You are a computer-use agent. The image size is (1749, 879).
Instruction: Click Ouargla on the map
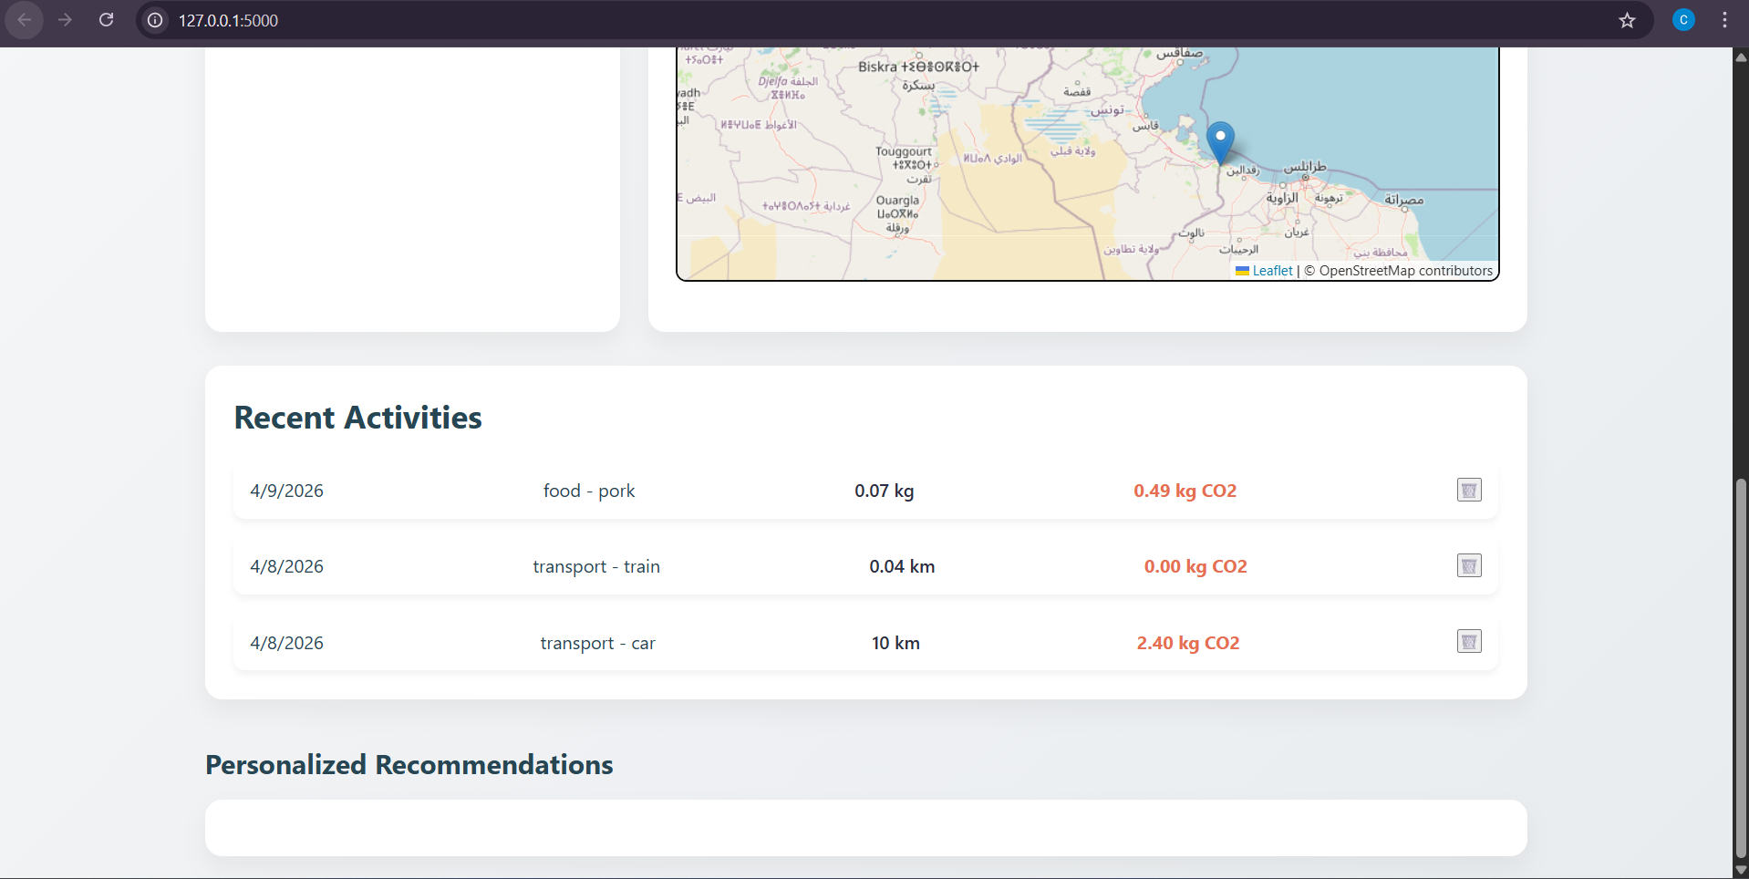point(897,201)
